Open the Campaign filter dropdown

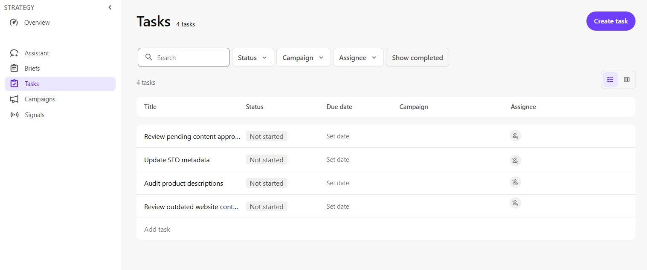pyautogui.click(x=304, y=57)
